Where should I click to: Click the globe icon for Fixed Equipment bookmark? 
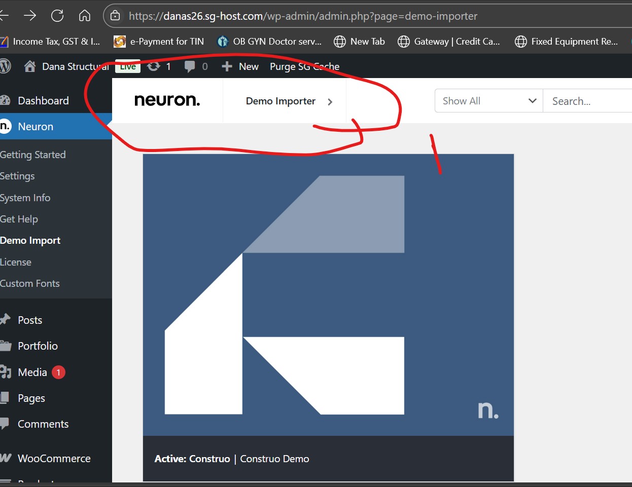tap(521, 42)
